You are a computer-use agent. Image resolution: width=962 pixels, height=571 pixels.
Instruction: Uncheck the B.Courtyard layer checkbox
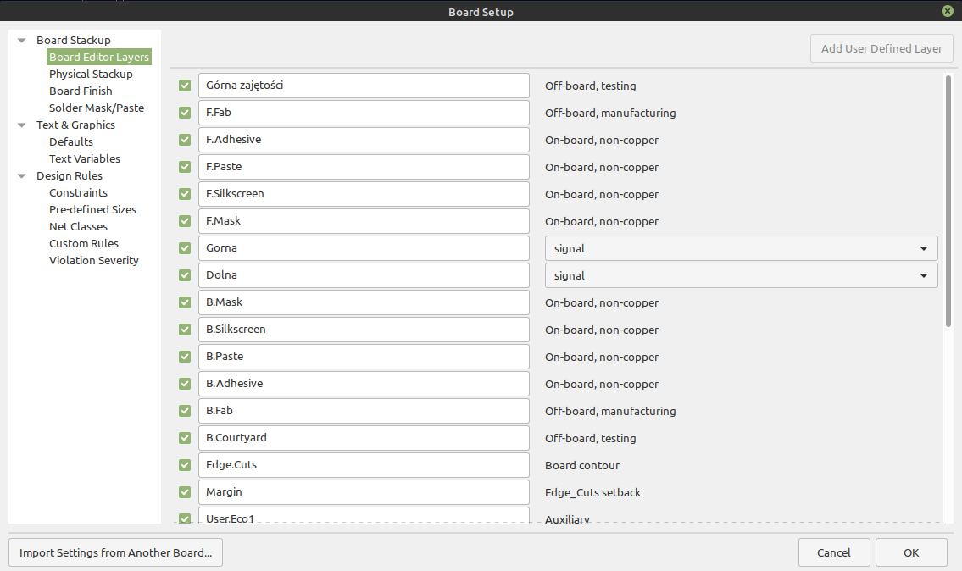click(185, 438)
